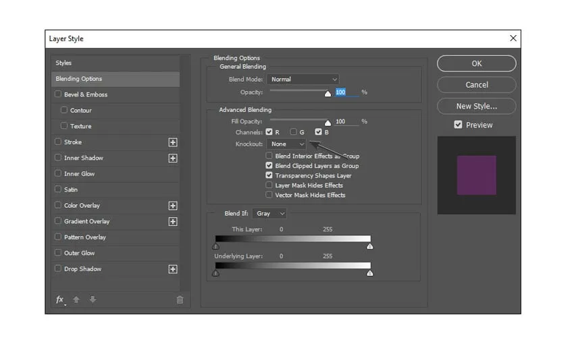Add another Stroke effect with plus icon
This screenshot has height=342, width=574.
[173, 142]
